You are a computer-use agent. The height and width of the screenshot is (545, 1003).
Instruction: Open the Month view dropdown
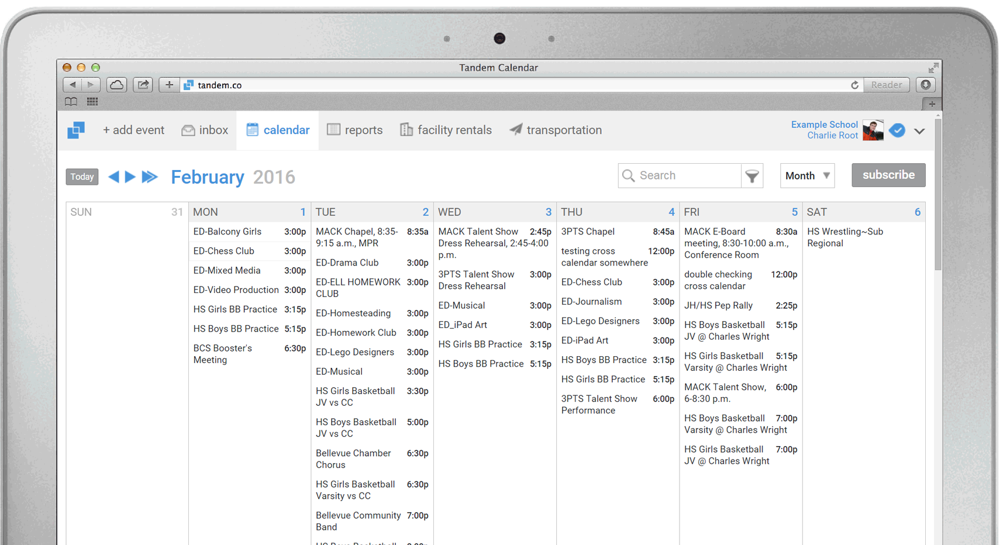tap(807, 175)
